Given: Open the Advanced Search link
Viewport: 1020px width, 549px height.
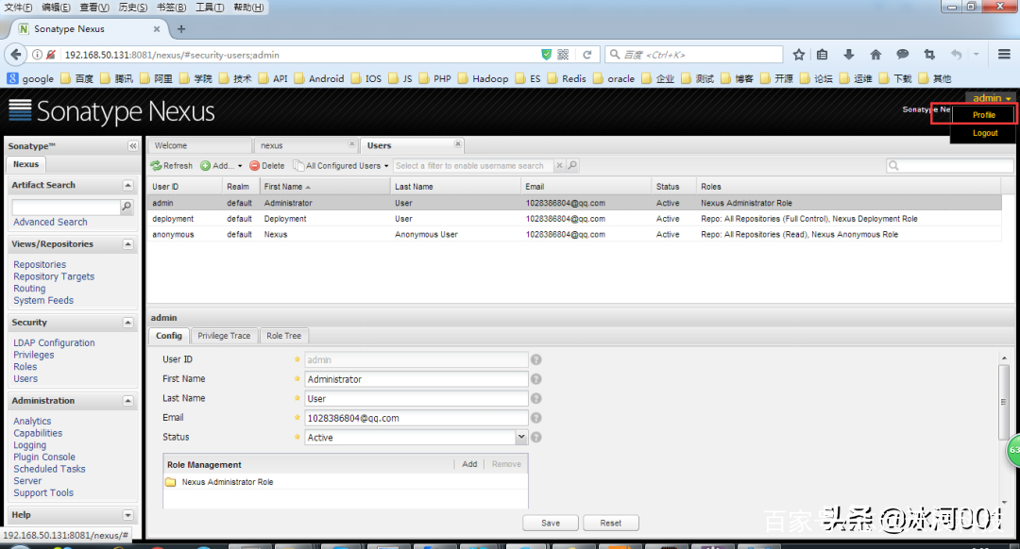Looking at the screenshot, I should tap(50, 223).
